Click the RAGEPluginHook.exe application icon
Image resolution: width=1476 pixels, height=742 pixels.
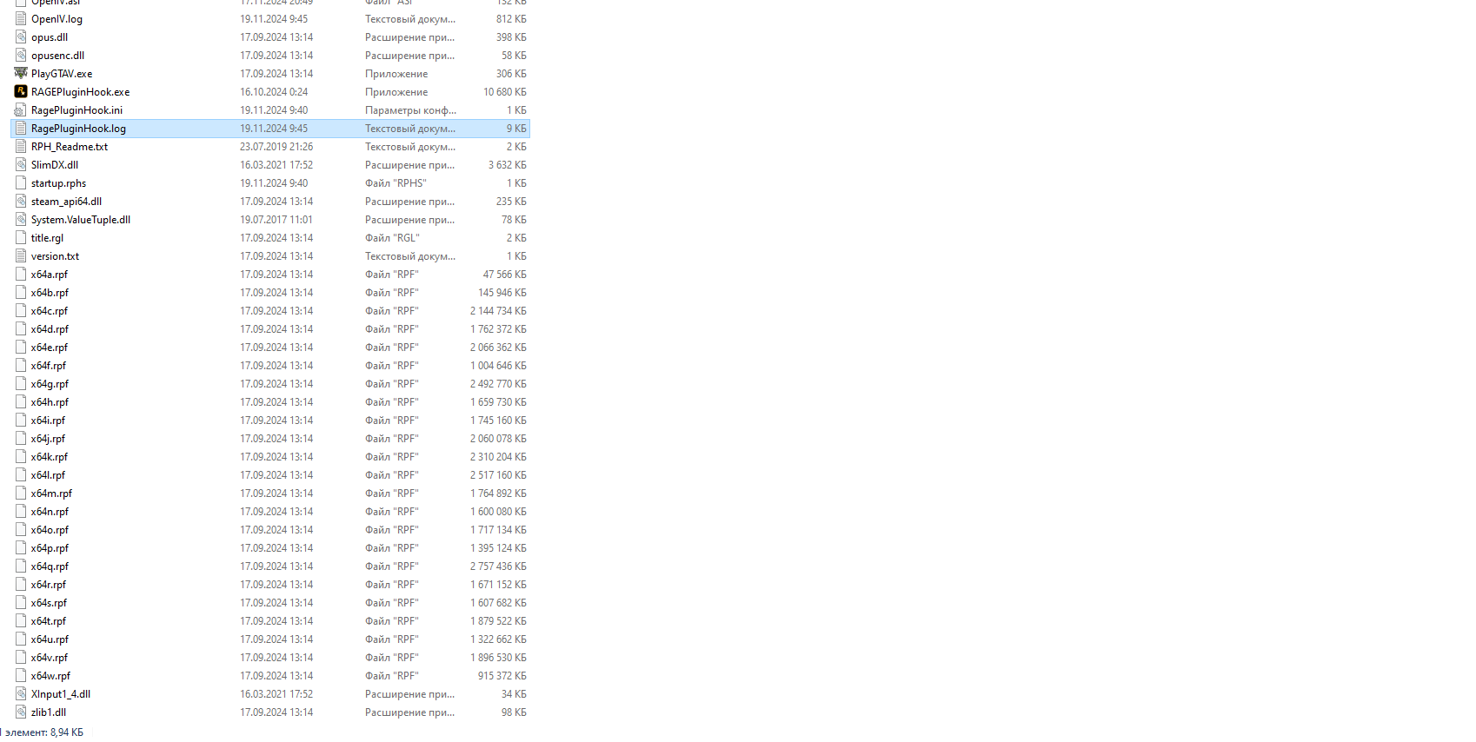tap(21, 91)
